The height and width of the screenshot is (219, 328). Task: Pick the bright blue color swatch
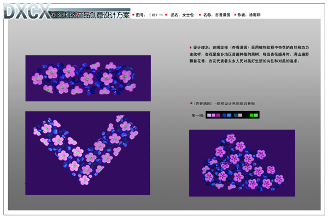tap(229, 116)
